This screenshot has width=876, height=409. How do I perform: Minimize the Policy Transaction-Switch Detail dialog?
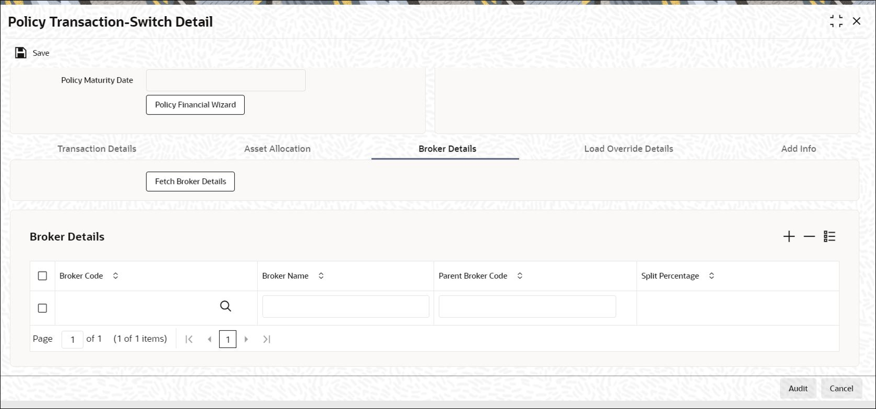click(836, 21)
